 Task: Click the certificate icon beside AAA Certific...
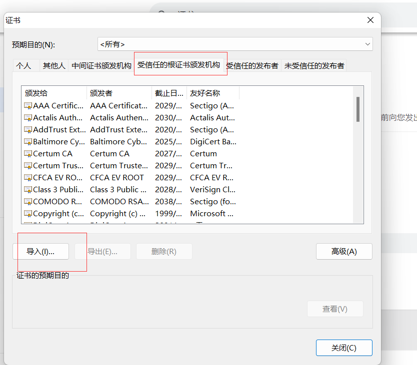(x=28, y=106)
